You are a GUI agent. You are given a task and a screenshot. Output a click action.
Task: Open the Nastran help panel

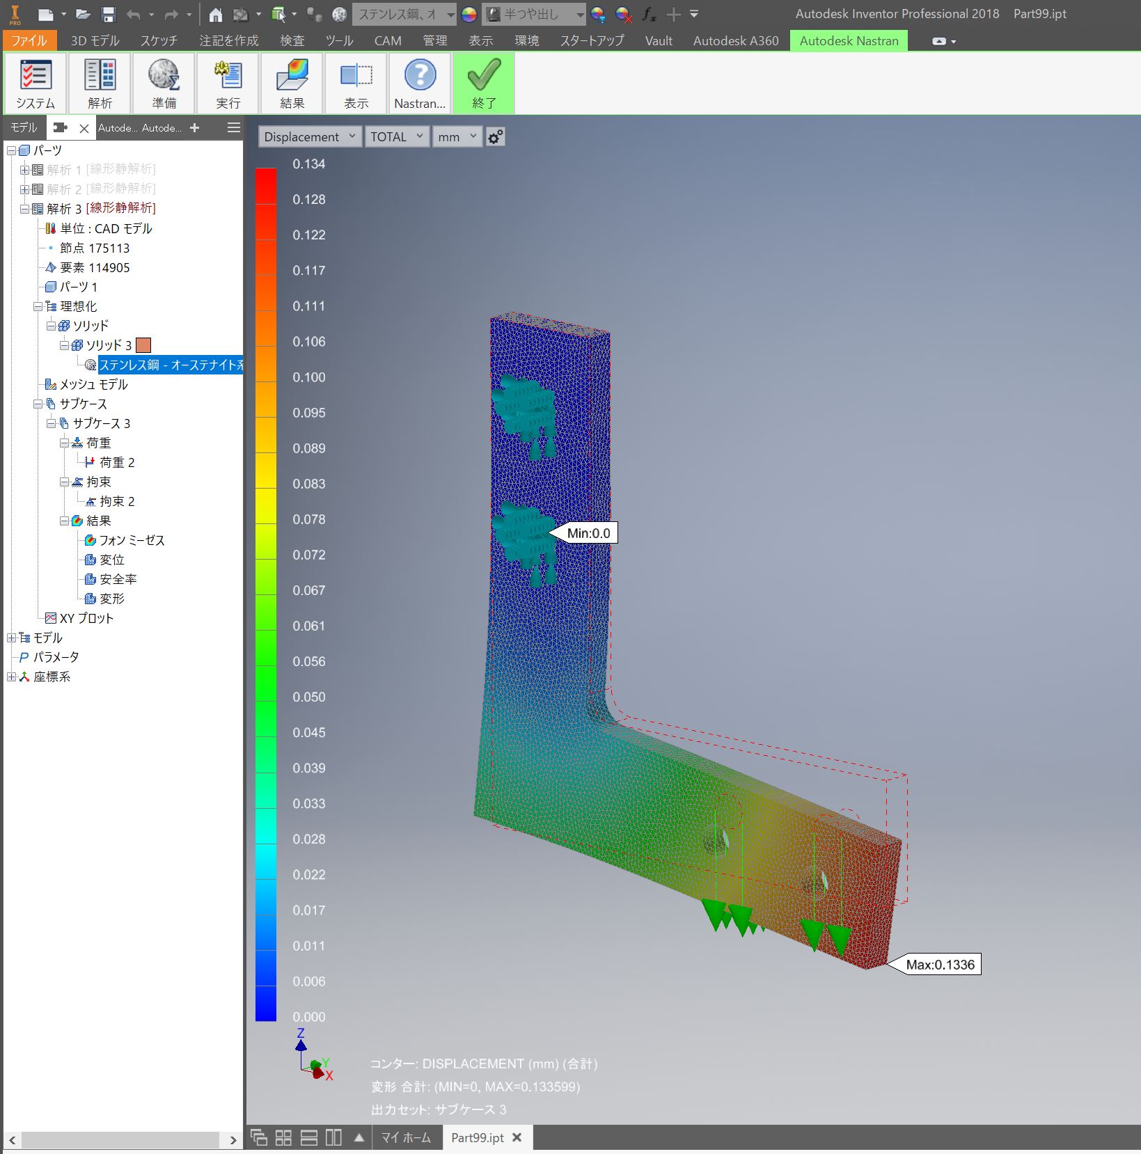pyautogui.click(x=420, y=83)
